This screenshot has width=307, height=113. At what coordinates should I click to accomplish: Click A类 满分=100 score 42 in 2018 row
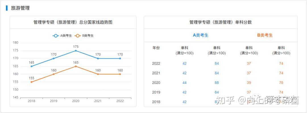pos(184,102)
